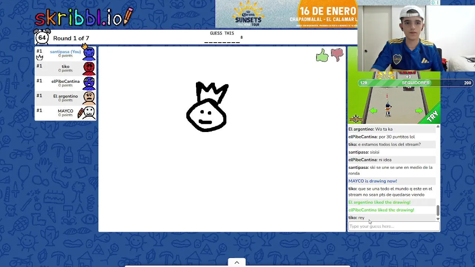Click the thumbs down dislike icon

coord(337,55)
